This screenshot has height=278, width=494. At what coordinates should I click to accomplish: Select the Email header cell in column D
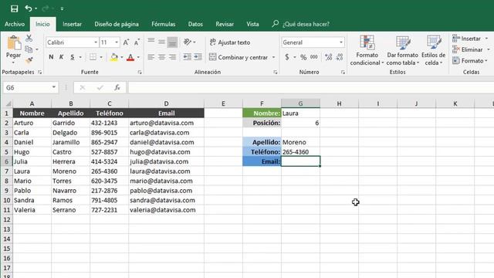click(167, 114)
